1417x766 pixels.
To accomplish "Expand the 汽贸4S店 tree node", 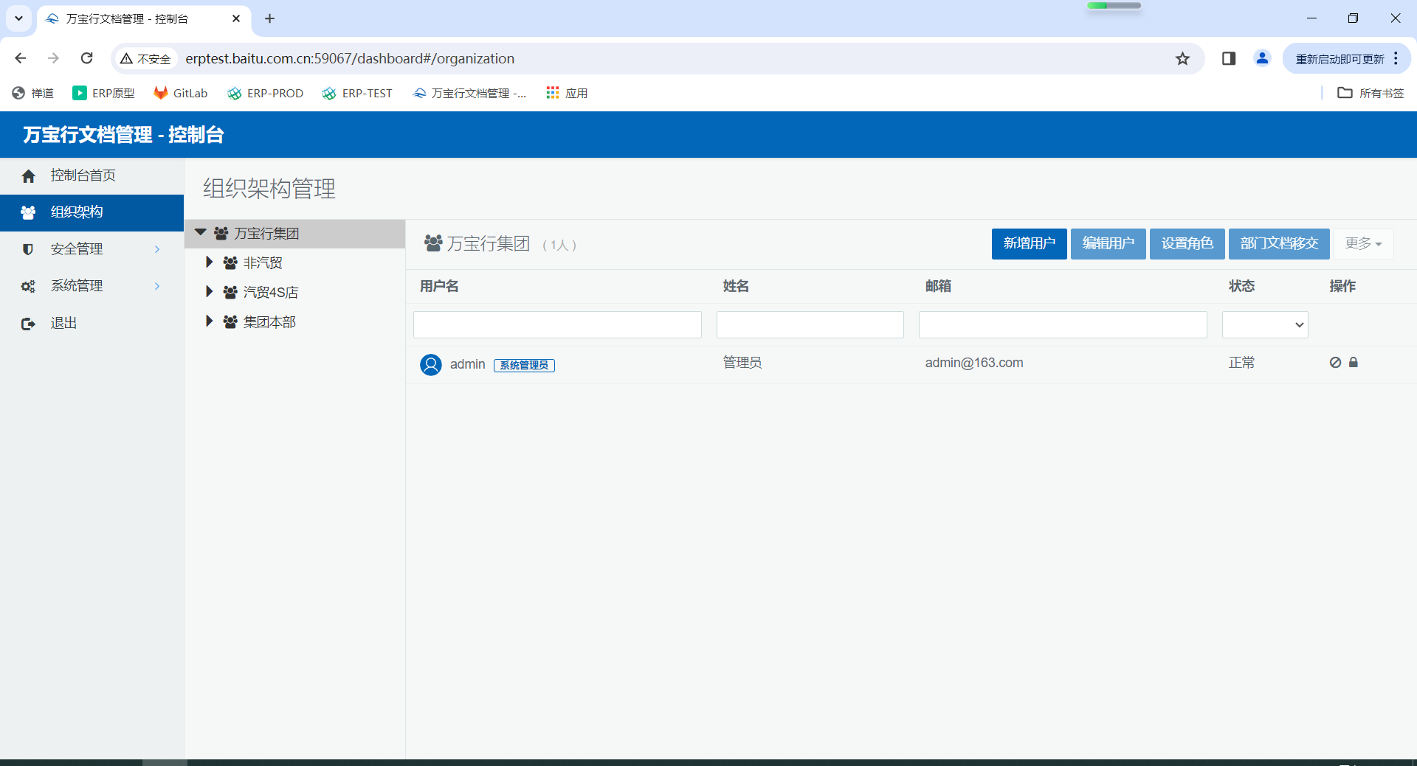I will pos(209,292).
